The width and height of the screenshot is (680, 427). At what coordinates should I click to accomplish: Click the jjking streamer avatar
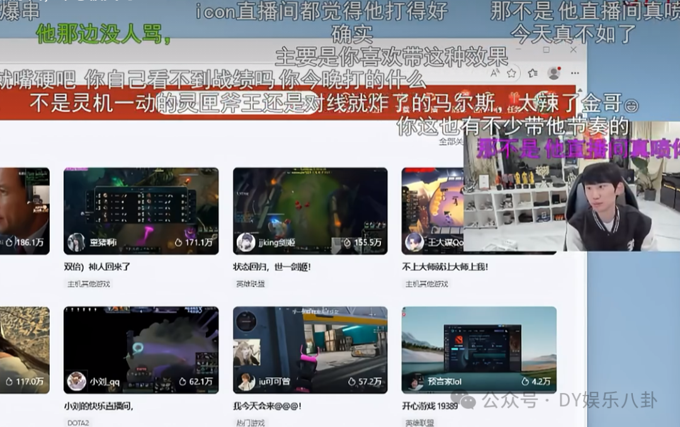[x=246, y=242]
